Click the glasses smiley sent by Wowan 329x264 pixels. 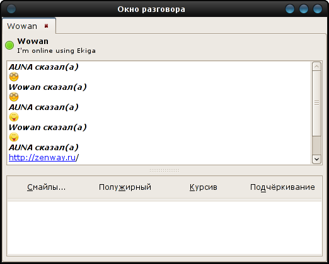(x=14, y=97)
